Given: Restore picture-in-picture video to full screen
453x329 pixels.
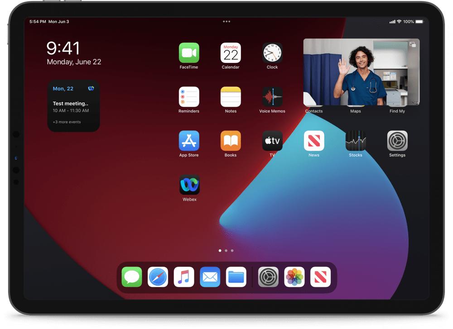Looking at the screenshot, I should (x=412, y=45).
